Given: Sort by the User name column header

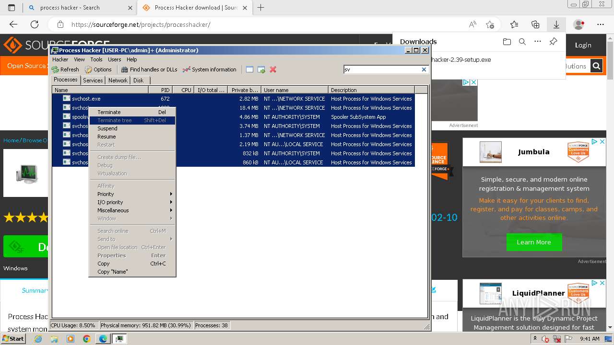Looking at the screenshot, I should (295, 90).
